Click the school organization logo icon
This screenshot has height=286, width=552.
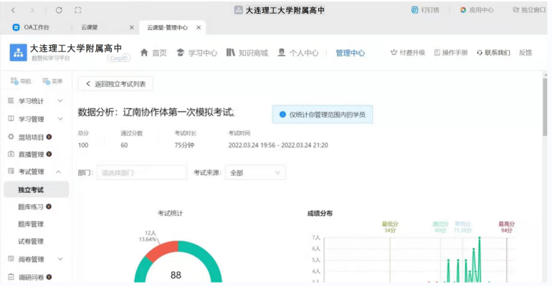[x=18, y=52]
